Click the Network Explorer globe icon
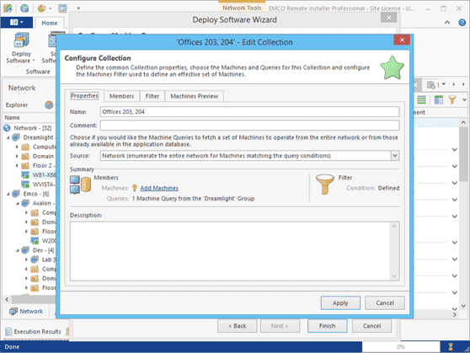 [49, 105]
